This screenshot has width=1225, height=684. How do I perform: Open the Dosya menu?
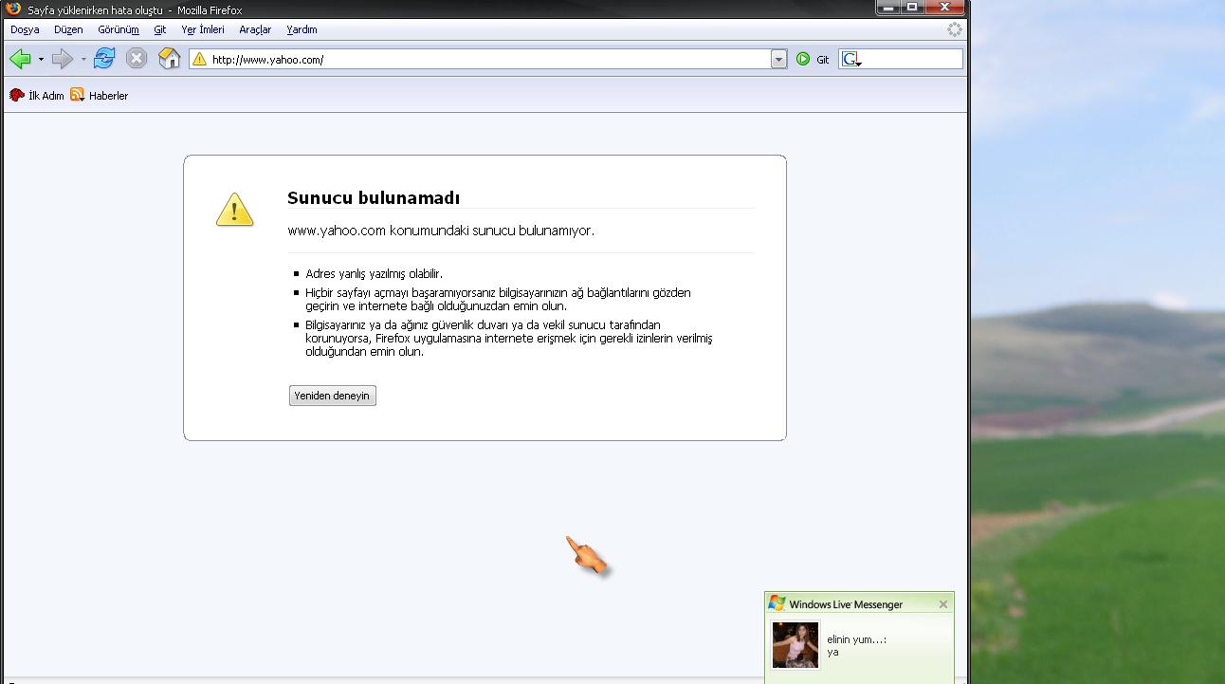(25, 29)
